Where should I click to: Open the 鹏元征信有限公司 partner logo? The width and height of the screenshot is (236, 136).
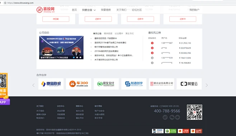click(x=161, y=84)
